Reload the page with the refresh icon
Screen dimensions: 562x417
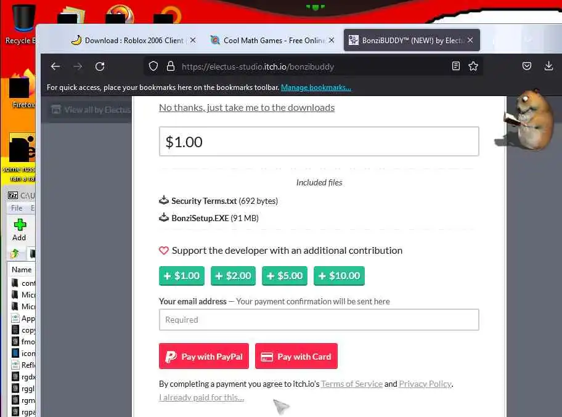click(100, 67)
